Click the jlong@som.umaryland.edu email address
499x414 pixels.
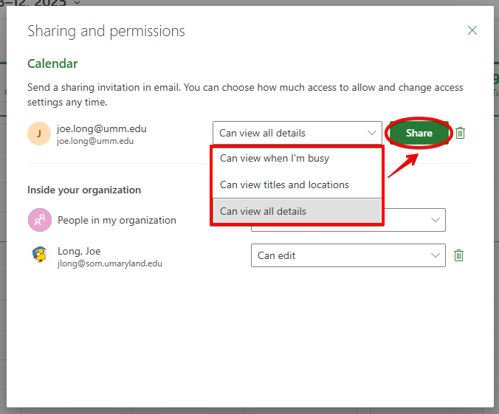(x=109, y=263)
